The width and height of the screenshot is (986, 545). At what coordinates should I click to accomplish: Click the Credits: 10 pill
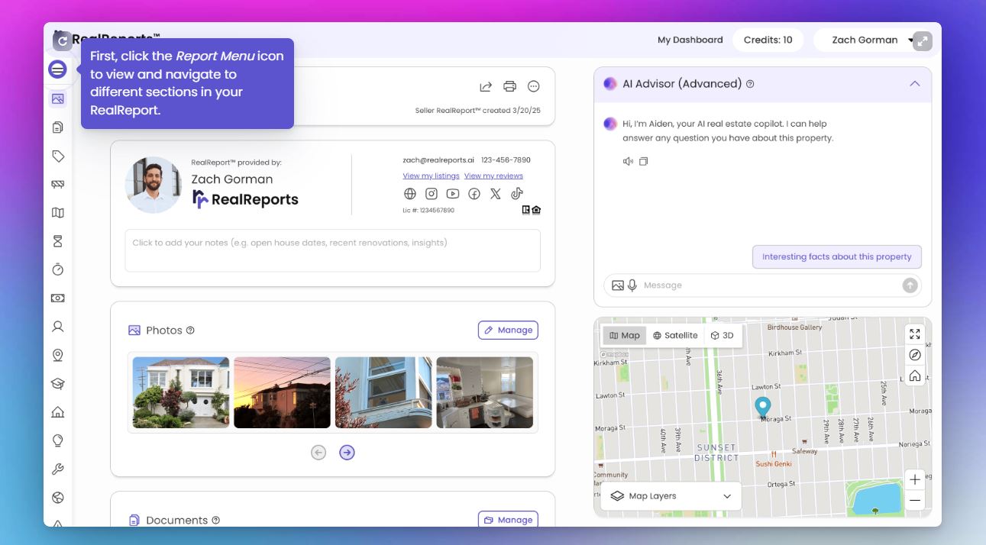[x=768, y=40]
